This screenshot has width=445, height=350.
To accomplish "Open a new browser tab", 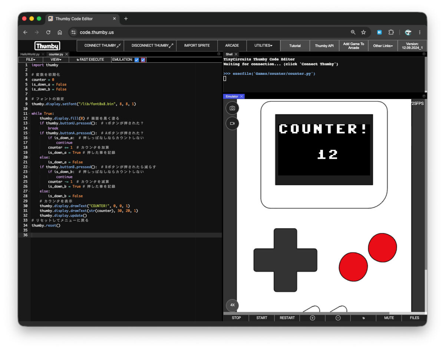I will click(126, 19).
